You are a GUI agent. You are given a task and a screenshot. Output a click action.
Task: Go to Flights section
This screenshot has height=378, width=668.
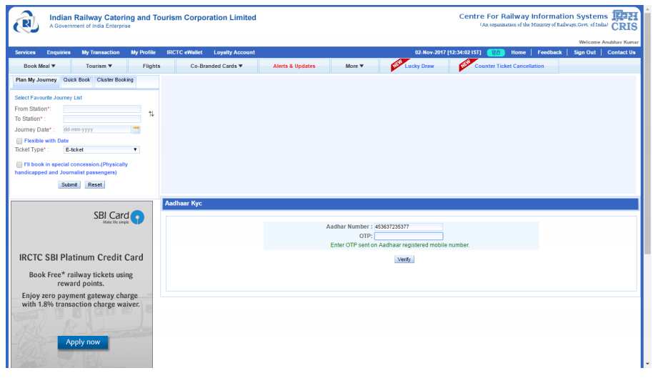click(x=151, y=66)
